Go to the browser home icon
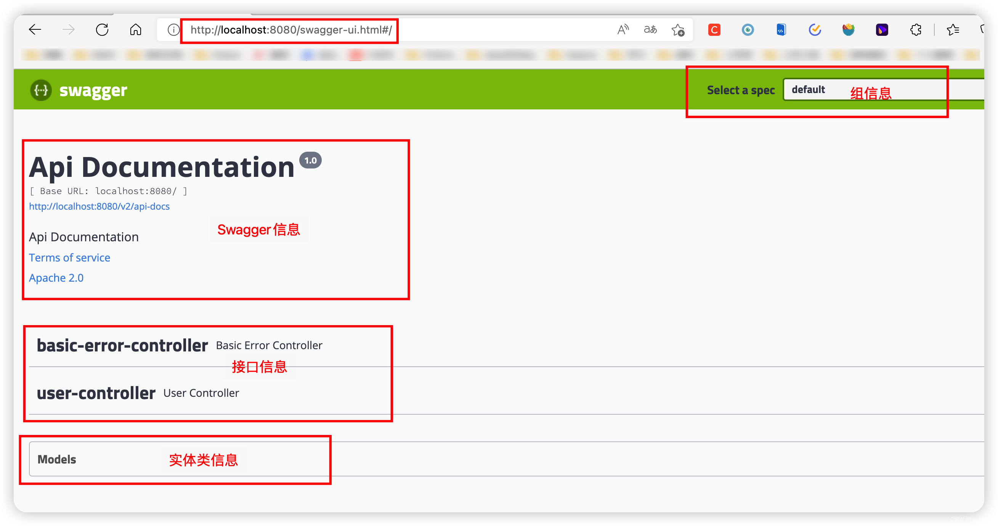This screenshot has width=998, height=526. coord(136,29)
